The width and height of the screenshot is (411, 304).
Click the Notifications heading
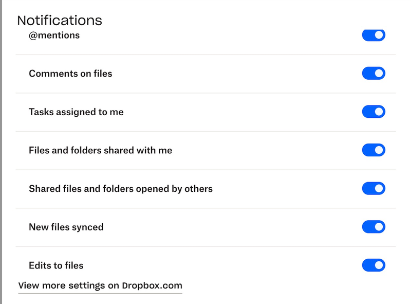click(60, 21)
